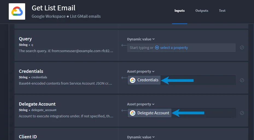Clear Credentials with circle-slash icon
The height and width of the screenshot is (140, 254).
242,80
